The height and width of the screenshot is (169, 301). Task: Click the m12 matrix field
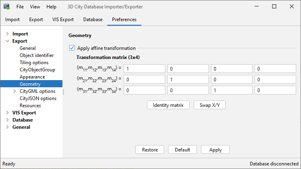pos(188,69)
